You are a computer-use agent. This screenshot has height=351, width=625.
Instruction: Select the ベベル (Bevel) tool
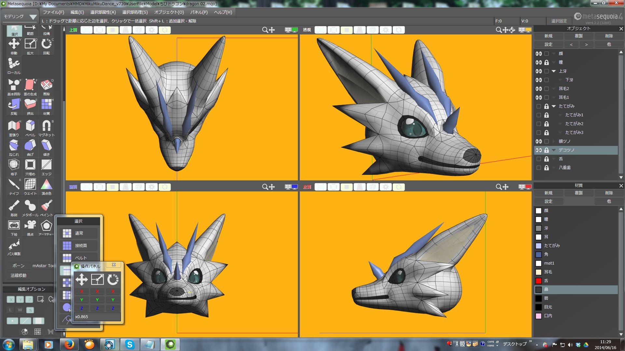30,128
